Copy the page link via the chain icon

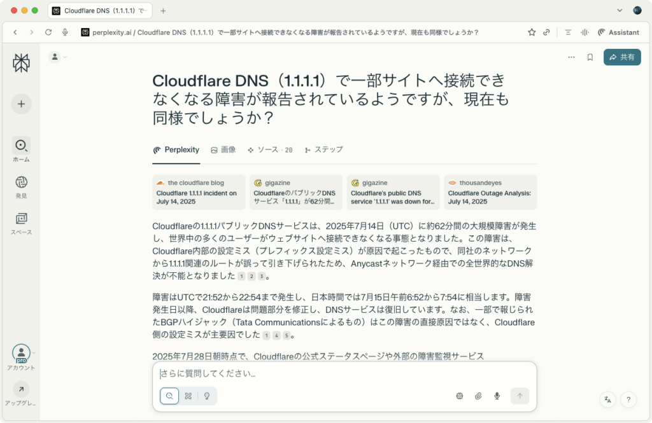pos(546,32)
